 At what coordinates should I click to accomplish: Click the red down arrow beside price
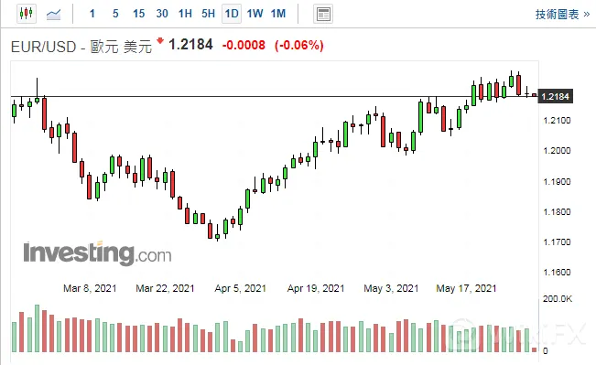point(160,40)
